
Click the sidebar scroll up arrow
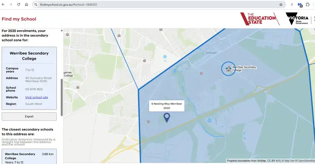point(62,31)
